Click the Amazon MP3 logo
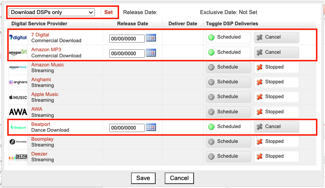The image size is (325, 188). pos(18,52)
